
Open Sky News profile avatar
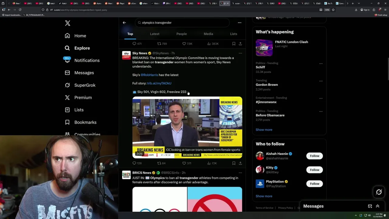126,55
